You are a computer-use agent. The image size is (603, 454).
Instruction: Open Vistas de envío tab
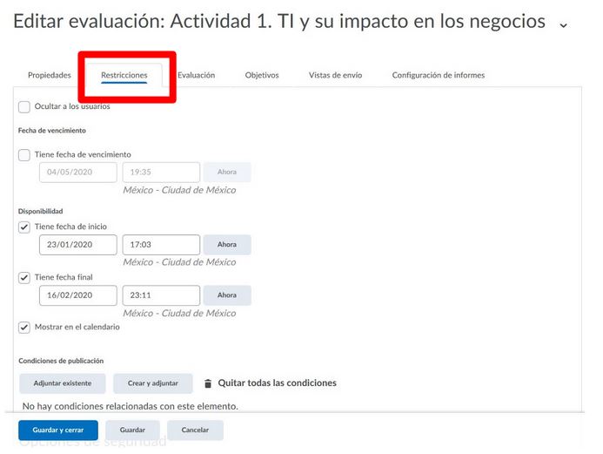(335, 76)
